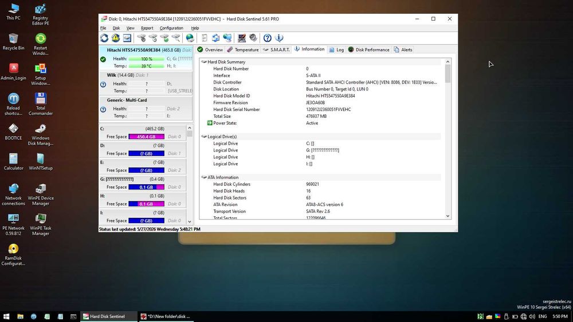Image resolution: width=573 pixels, height=322 pixels.
Task: Open the WinNTSetup desktop icon
Action: [41, 162]
